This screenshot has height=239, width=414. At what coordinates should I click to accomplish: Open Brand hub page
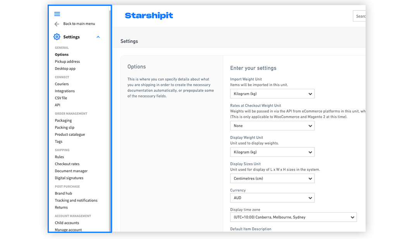tap(64, 193)
